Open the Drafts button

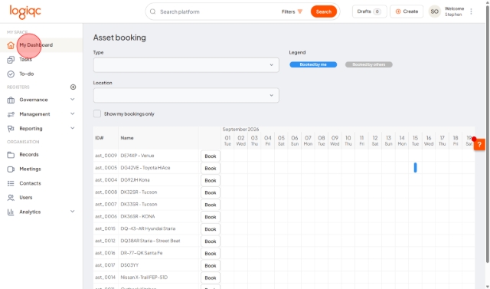[369, 11]
